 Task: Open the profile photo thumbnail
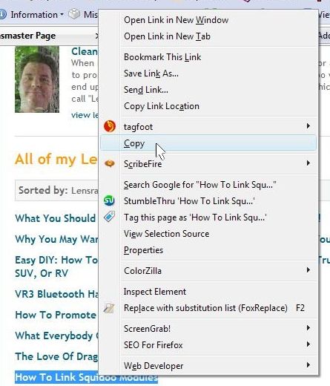coord(37,79)
